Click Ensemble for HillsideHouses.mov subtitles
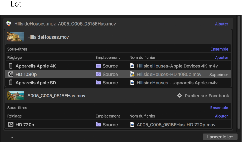Viewport: 242px width, 142px height. tap(219, 49)
